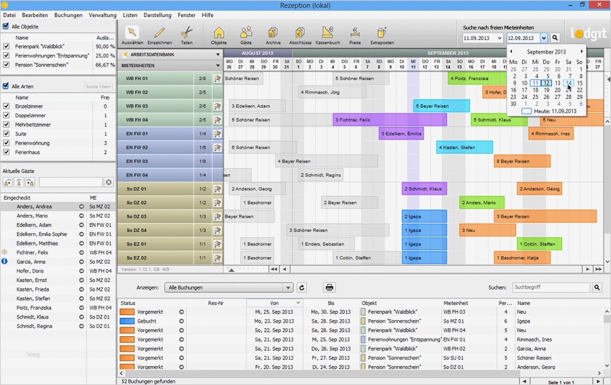Screen dimensions: 611x385
Task: Click the clear button beside guest search field
Action: (109, 182)
